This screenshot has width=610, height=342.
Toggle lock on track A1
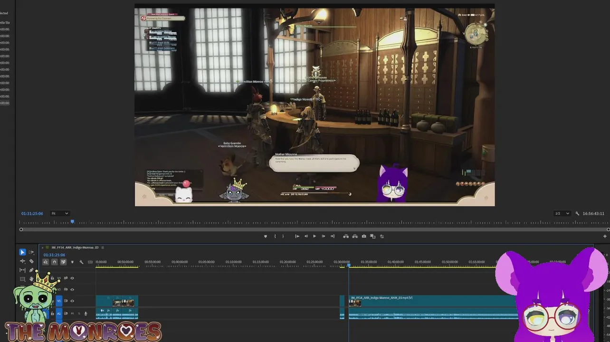[52, 313]
